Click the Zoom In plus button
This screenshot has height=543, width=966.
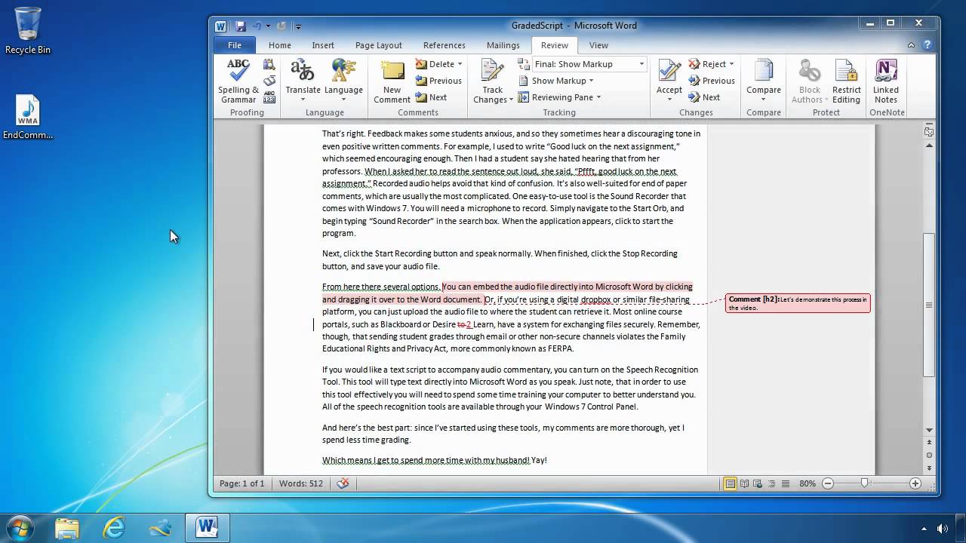915,483
